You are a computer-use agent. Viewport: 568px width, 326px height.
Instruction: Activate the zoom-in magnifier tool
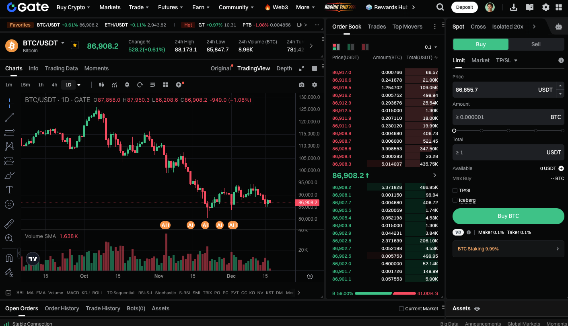9,238
